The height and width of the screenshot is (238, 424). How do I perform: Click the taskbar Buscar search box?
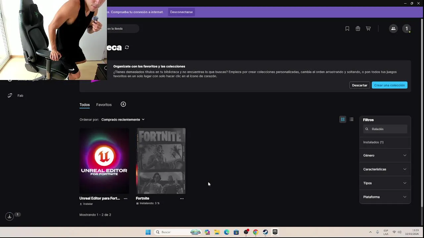click(178, 232)
